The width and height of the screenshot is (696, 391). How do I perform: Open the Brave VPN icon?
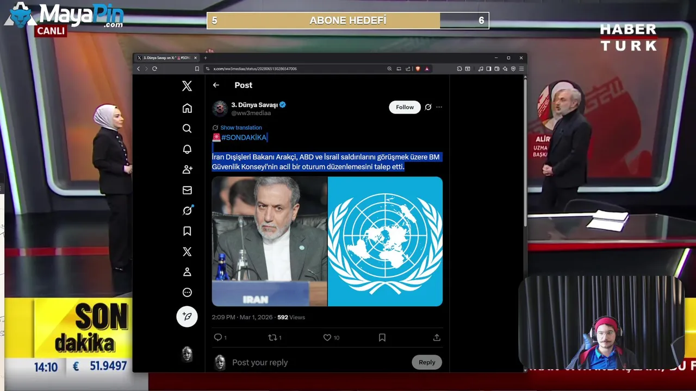pyautogui.click(x=513, y=68)
